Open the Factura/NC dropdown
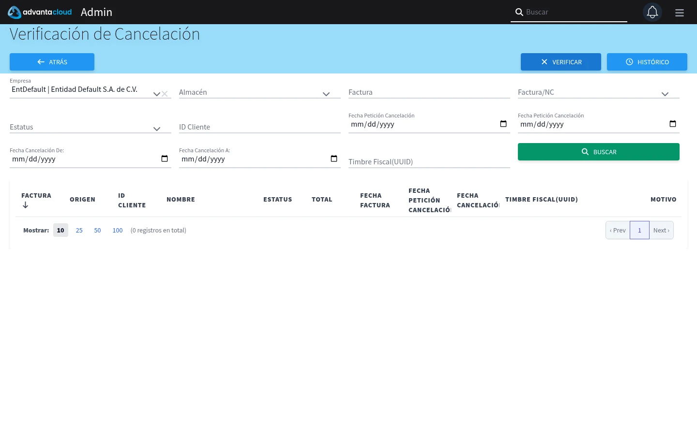Screen dimensions: 697x435 click(x=665, y=94)
